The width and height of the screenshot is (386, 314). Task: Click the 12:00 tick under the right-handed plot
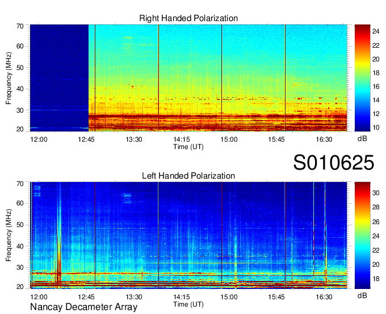coord(39,139)
